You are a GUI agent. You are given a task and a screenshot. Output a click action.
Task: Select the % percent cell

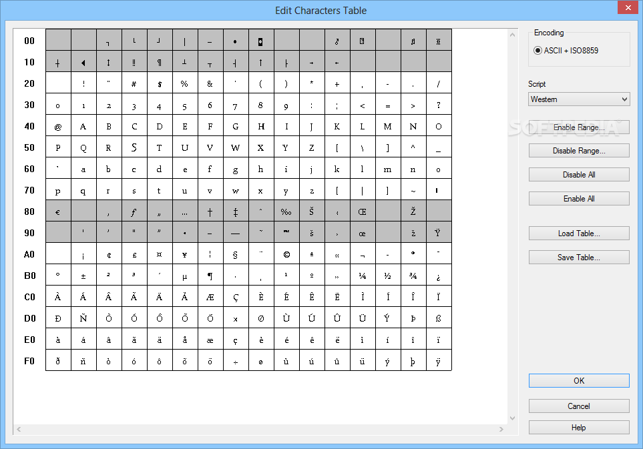pos(185,84)
